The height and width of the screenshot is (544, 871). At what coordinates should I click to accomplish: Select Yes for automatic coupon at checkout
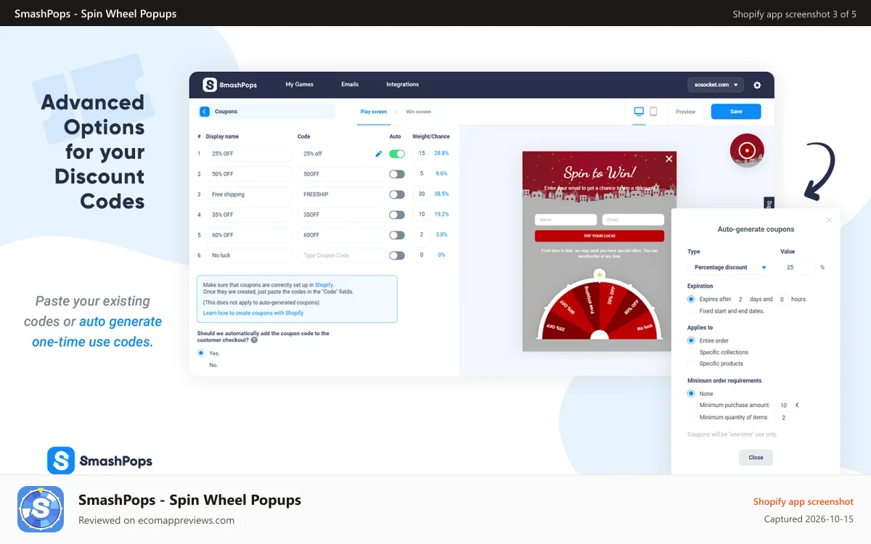tap(201, 353)
